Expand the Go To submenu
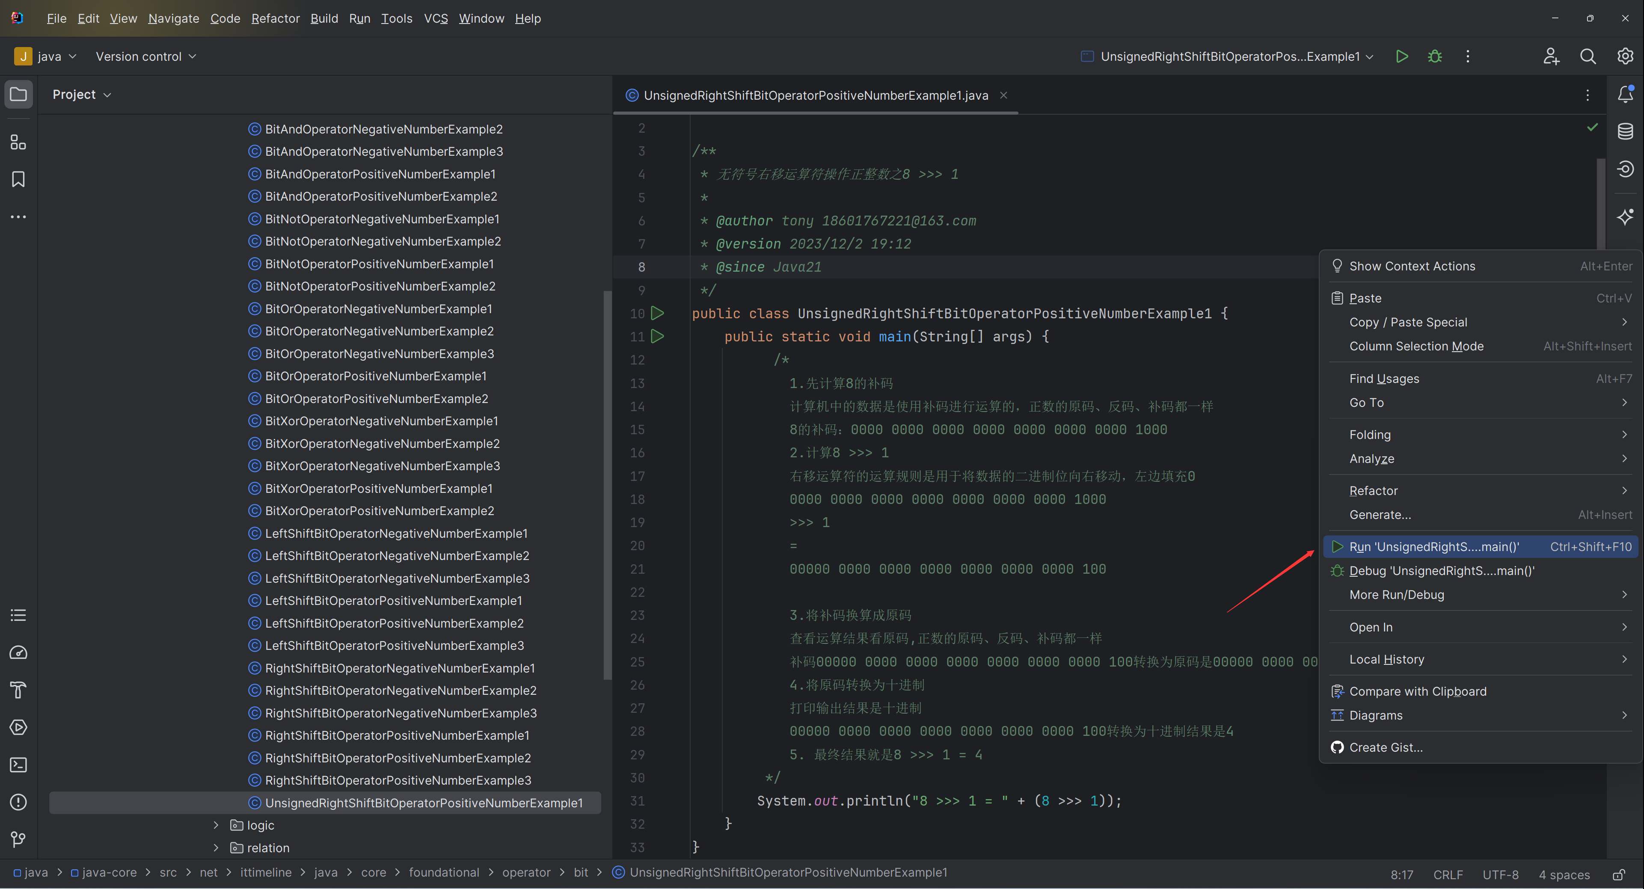Viewport: 1644px width, 889px height. (x=1481, y=403)
